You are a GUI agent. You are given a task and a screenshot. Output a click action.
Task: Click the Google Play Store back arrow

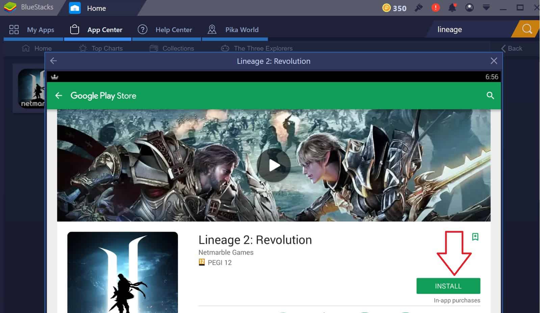59,96
